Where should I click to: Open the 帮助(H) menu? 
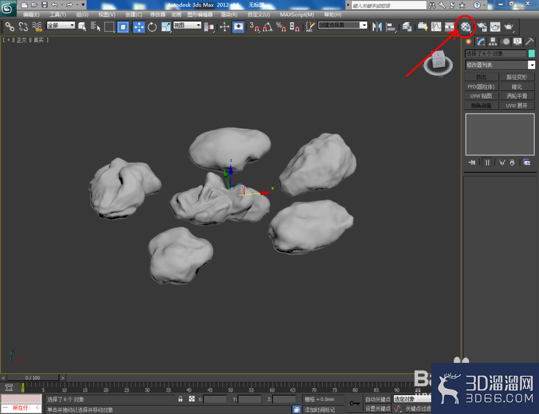click(x=333, y=15)
